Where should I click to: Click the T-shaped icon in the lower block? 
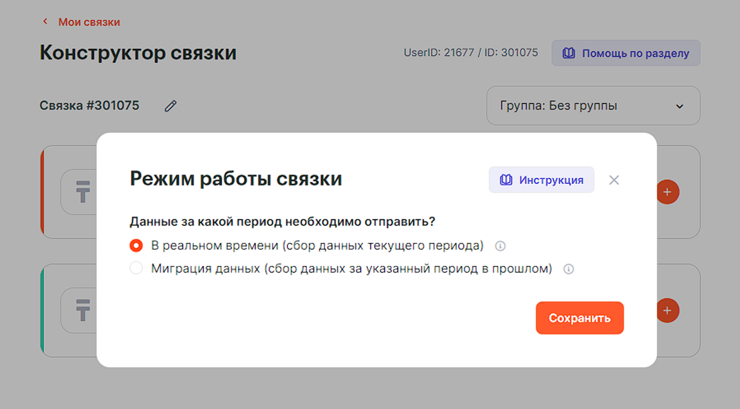coord(83,310)
